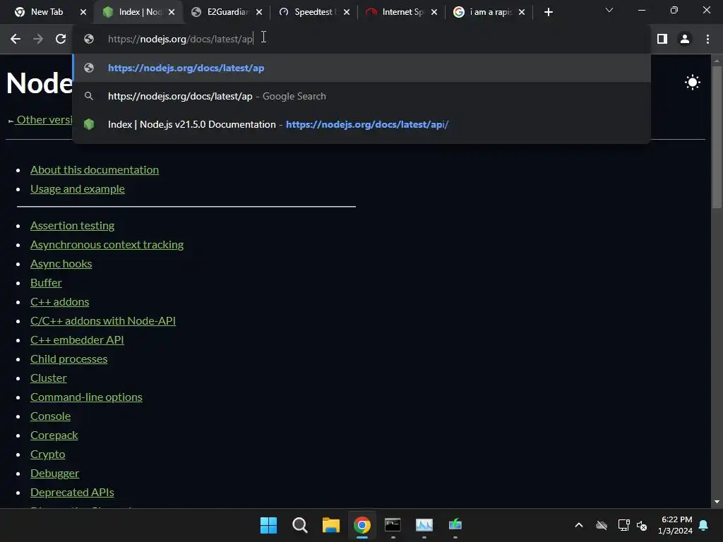Open the green arrow taskbar app

point(455,525)
